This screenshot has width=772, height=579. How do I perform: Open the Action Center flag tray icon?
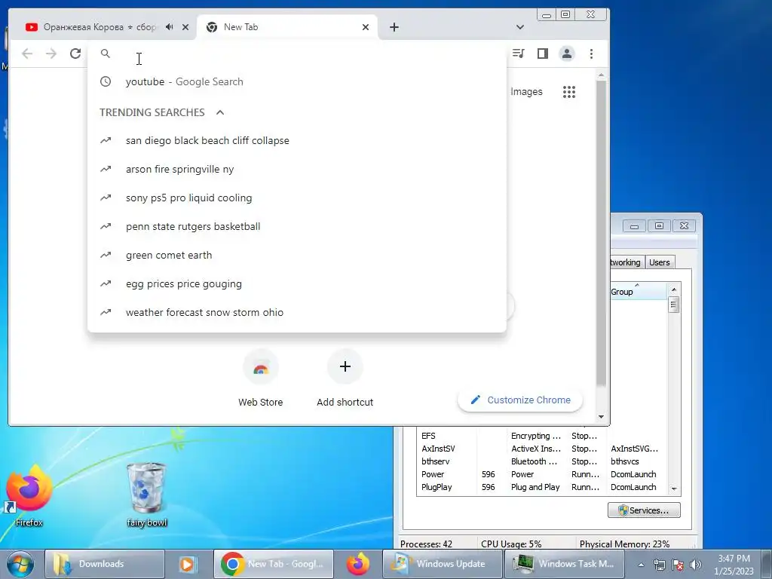pyautogui.click(x=678, y=565)
